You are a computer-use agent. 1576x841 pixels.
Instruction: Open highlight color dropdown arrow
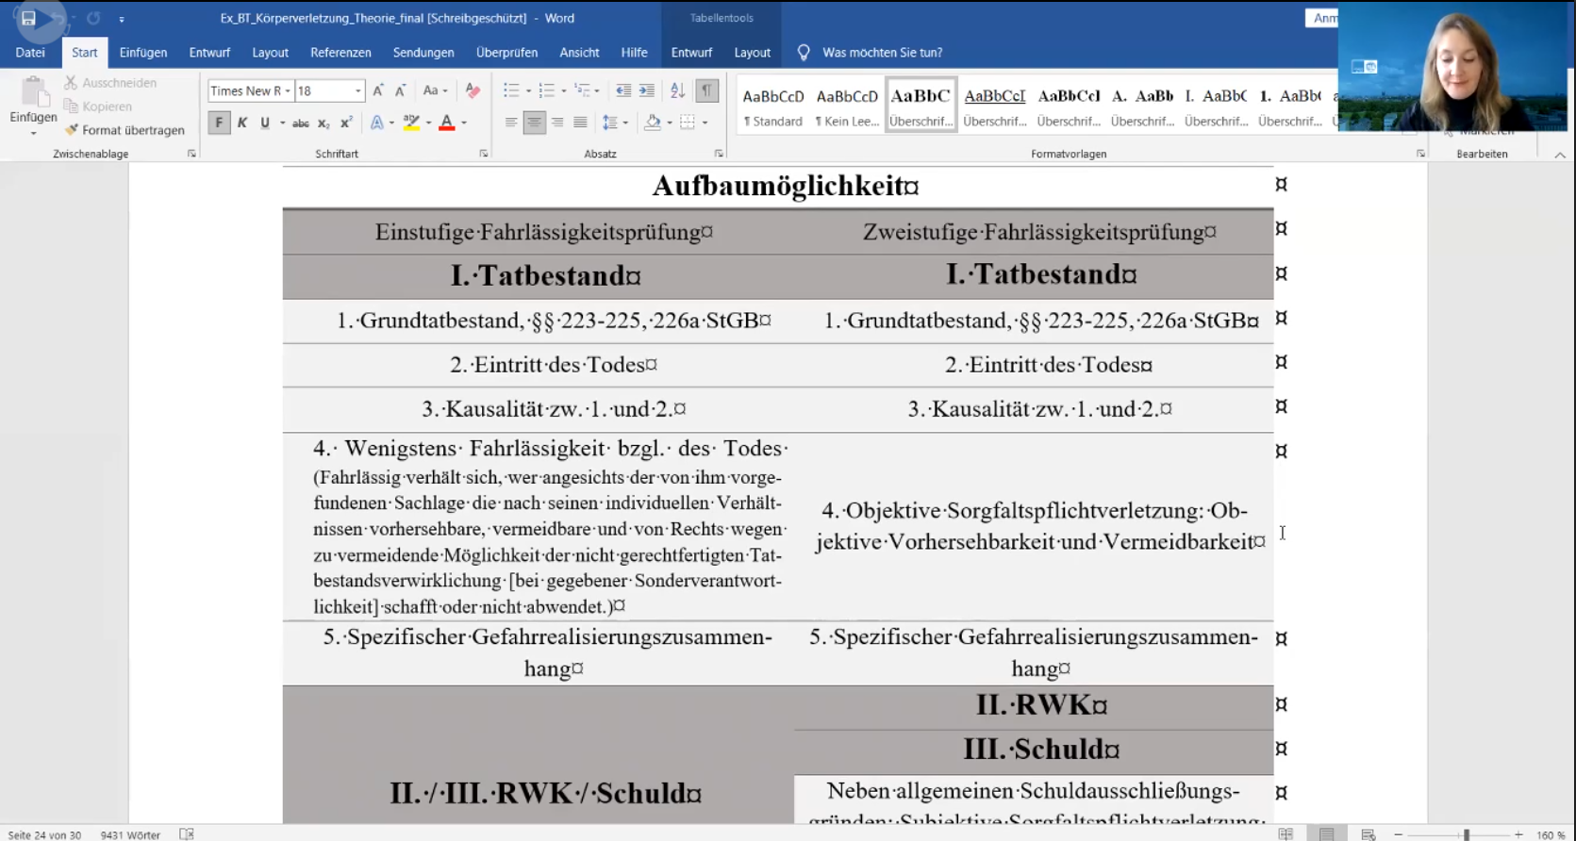(x=428, y=123)
